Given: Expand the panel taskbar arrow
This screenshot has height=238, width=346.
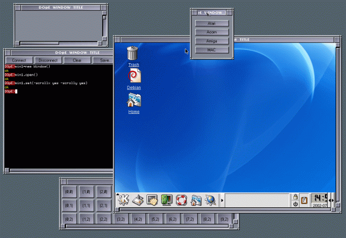Looking at the screenshot, I should click(x=223, y=200).
